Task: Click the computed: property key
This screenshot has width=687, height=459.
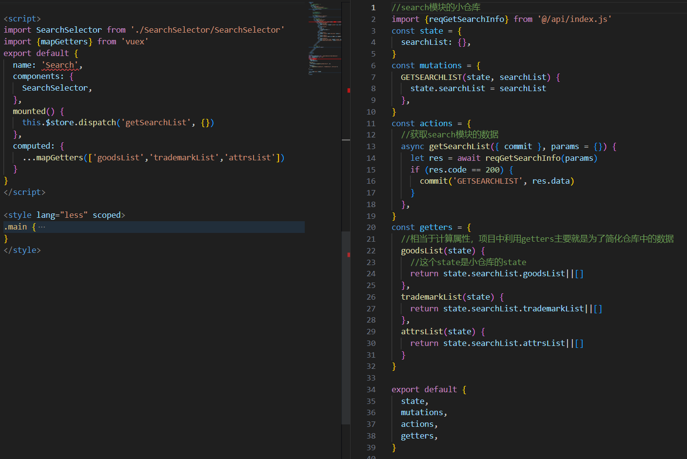Action: [x=34, y=146]
